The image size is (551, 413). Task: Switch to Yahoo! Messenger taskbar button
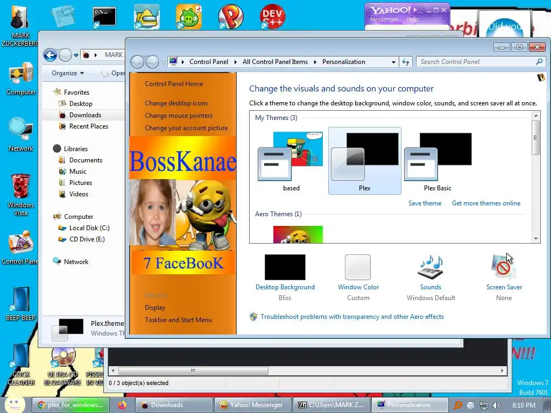pyautogui.click(x=253, y=405)
